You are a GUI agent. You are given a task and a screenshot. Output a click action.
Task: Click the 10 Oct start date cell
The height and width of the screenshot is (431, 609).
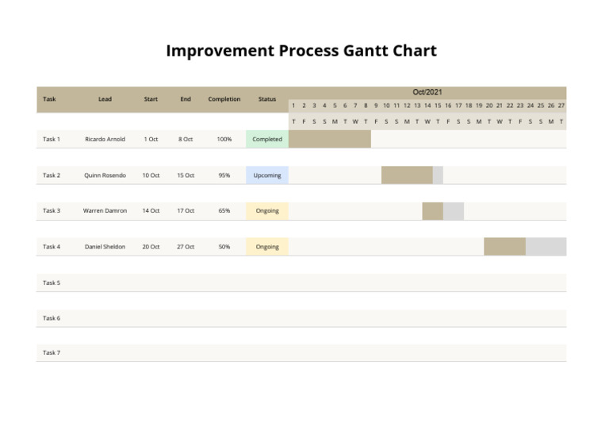151,175
